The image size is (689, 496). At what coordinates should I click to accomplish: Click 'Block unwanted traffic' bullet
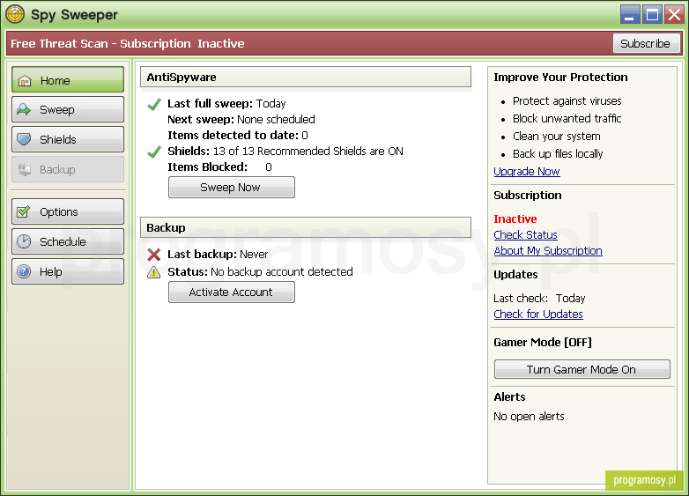(x=567, y=119)
